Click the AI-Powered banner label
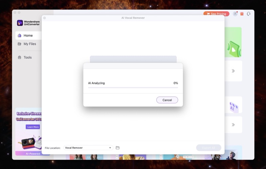266x169 pixels. pyautogui.click(x=33, y=154)
